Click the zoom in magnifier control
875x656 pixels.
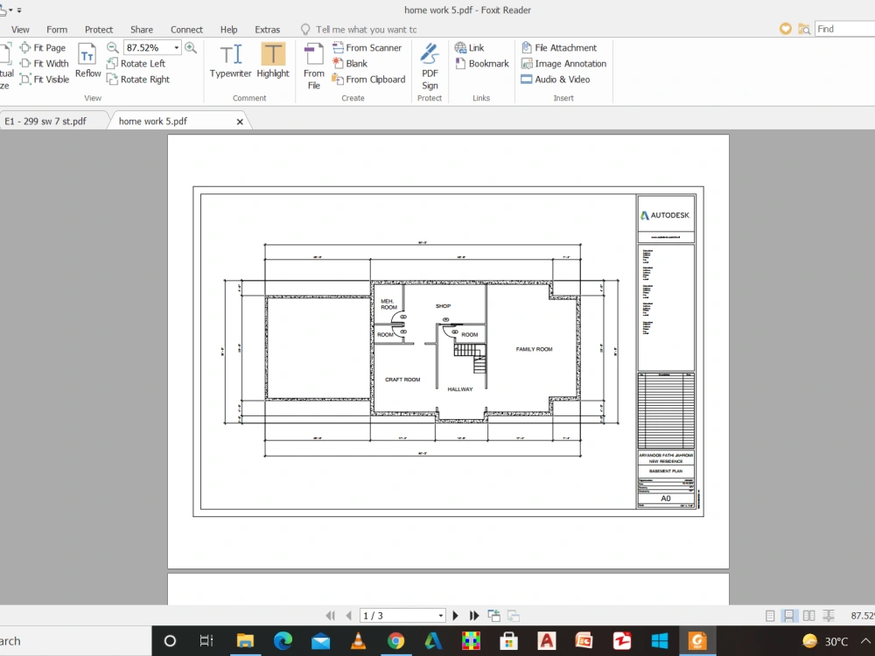(x=192, y=47)
